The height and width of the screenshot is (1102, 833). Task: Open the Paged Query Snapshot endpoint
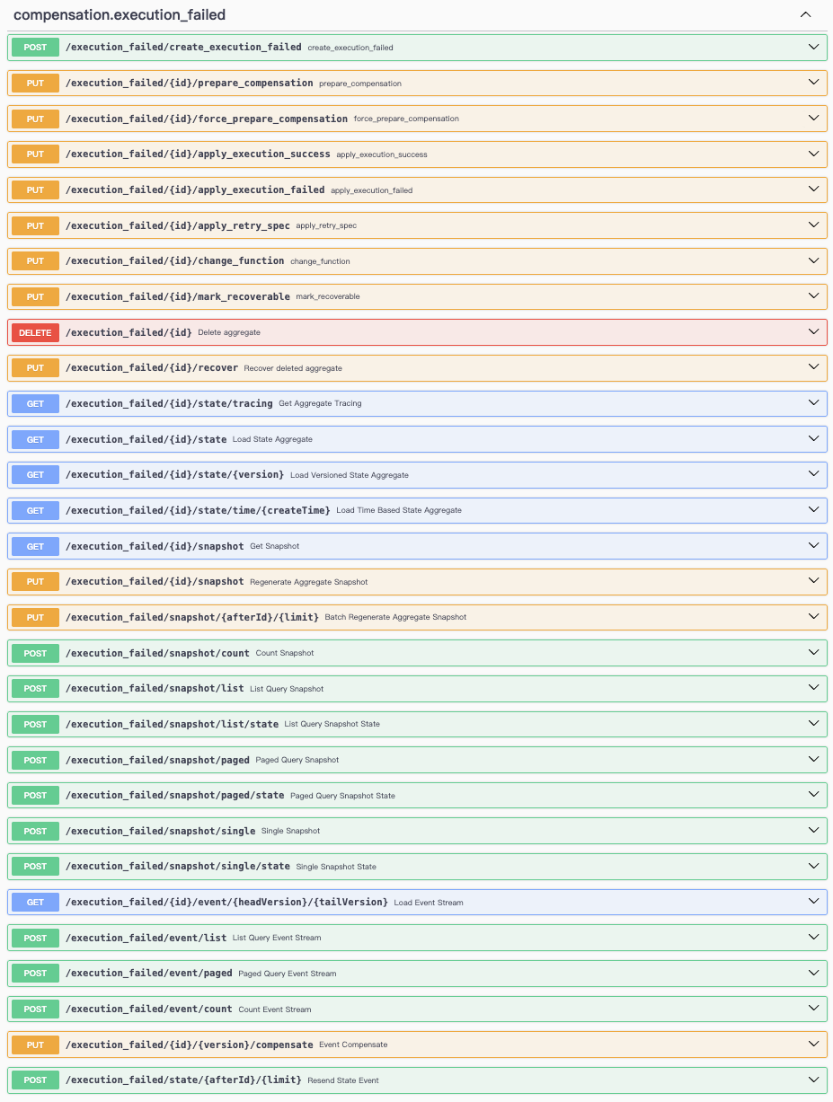click(813, 760)
